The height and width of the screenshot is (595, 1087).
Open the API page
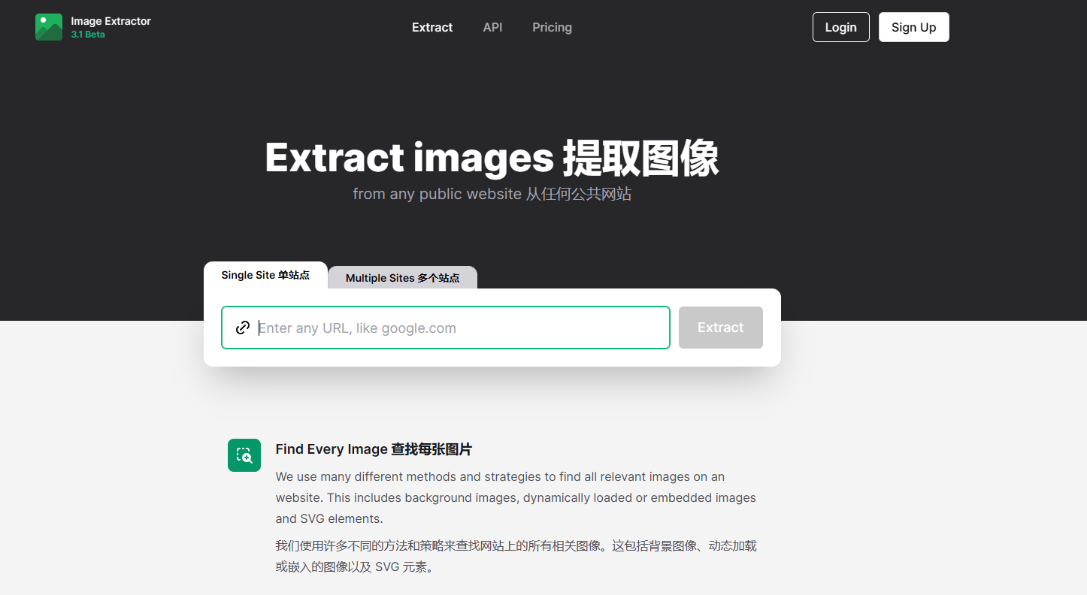[492, 27]
